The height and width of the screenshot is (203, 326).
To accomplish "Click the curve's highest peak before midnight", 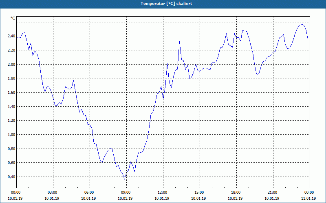I will click(x=302, y=24).
